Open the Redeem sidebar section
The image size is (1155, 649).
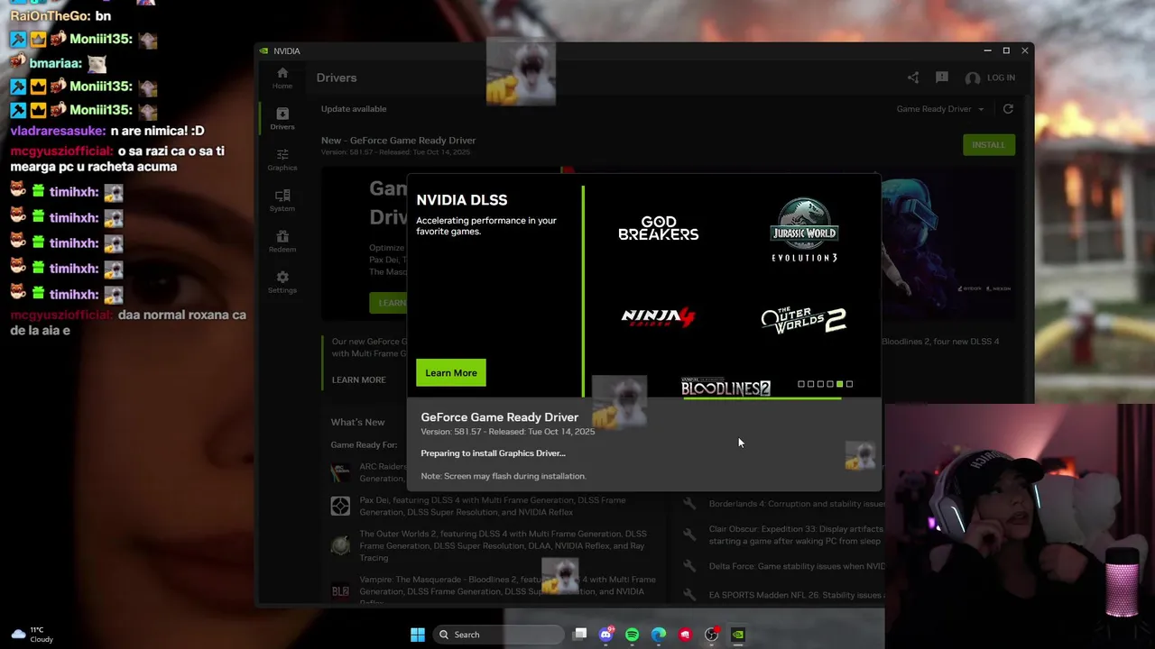point(282,241)
